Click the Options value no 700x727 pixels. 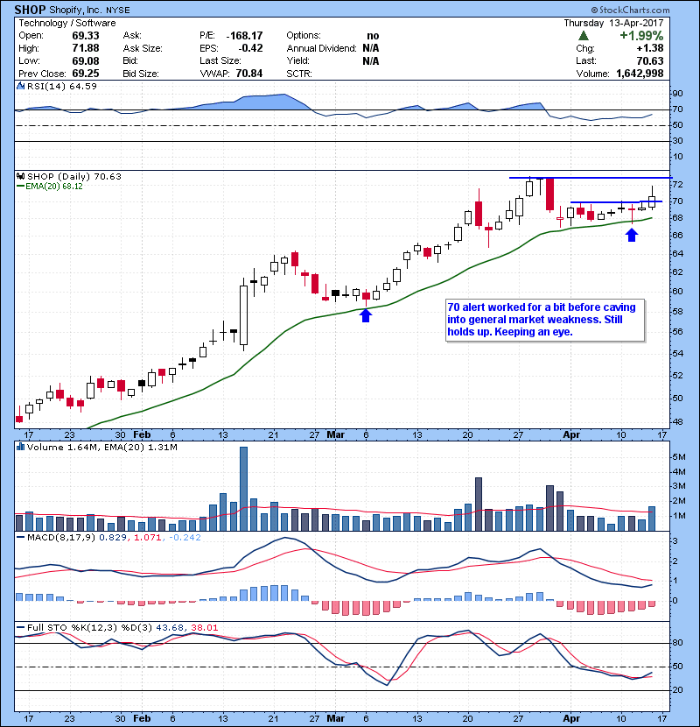(x=373, y=36)
